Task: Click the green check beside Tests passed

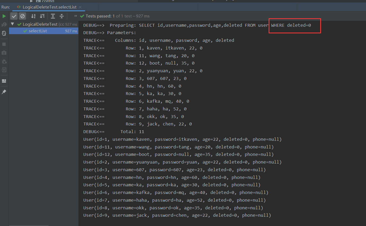Action: 82,16
